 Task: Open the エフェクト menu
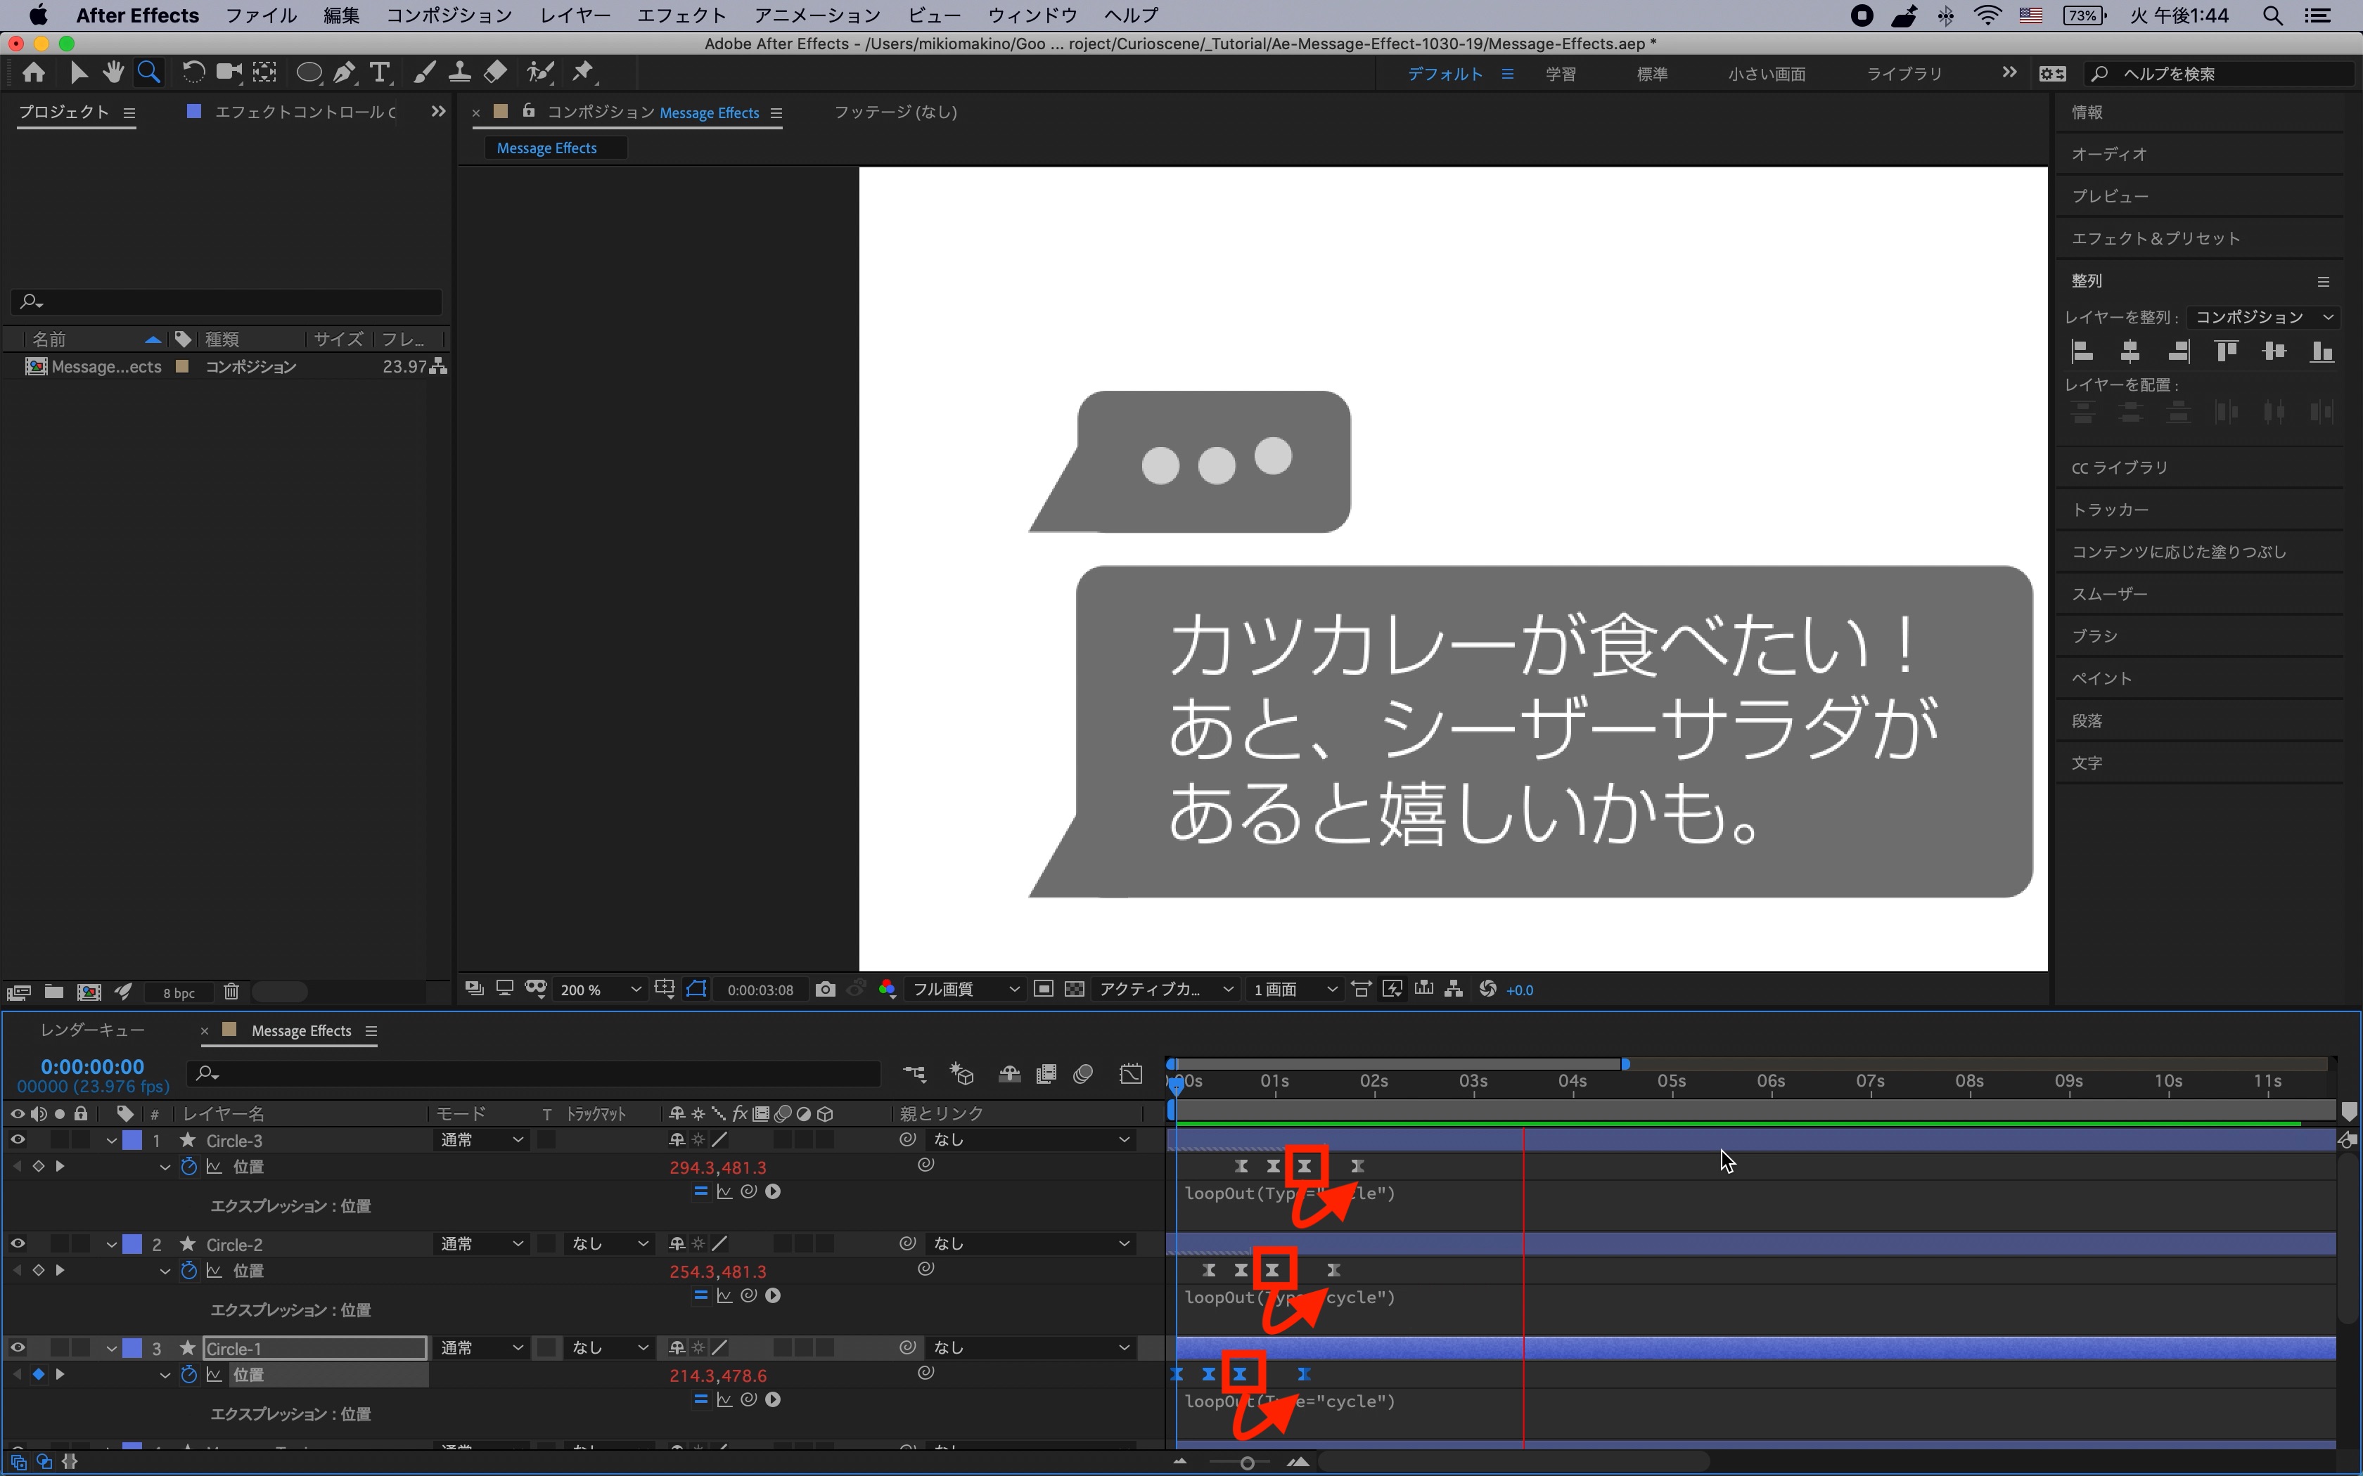(x=681, y=15)
